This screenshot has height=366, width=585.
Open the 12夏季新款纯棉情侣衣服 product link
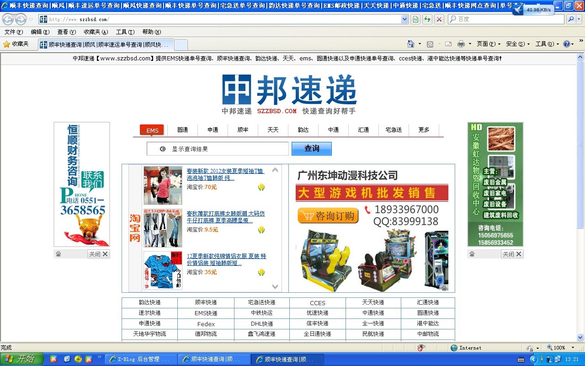pos(226,260)
